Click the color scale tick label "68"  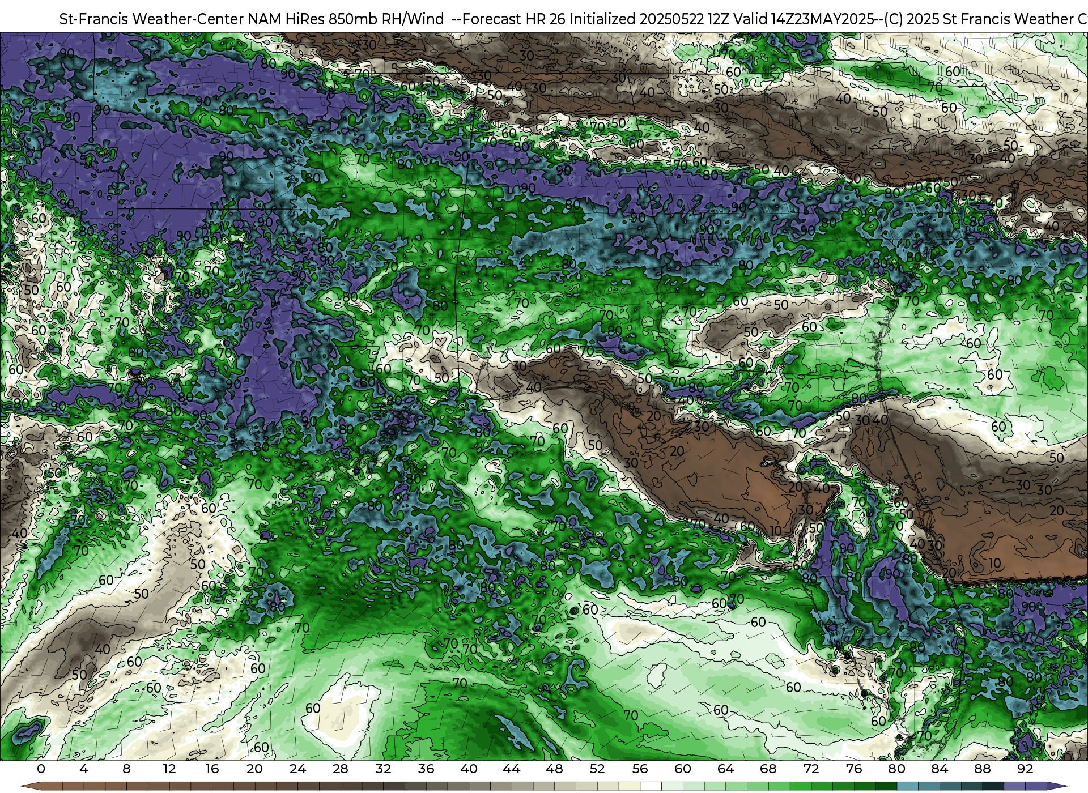[768, 769]
